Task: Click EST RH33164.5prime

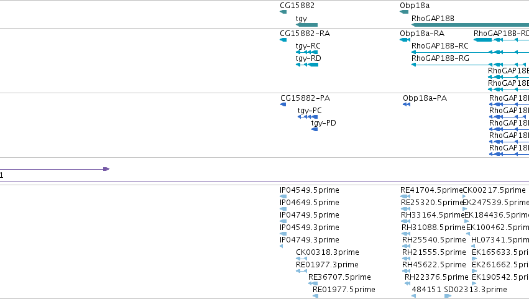Action: (433, 215)
